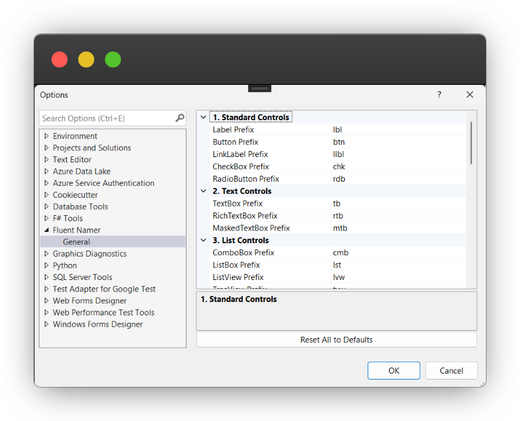Click the red window dot

pyautogui.click(x=59, y=59)
